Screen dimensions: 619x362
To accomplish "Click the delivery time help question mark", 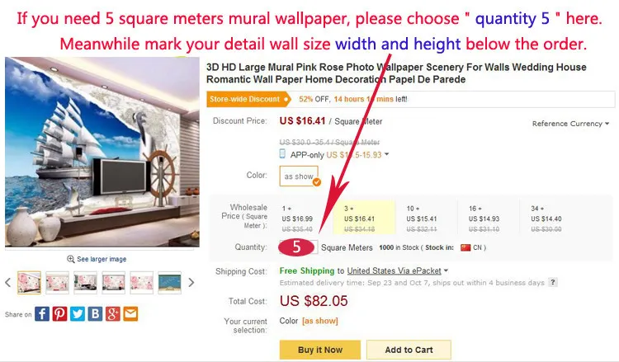I will click(552, 282).
